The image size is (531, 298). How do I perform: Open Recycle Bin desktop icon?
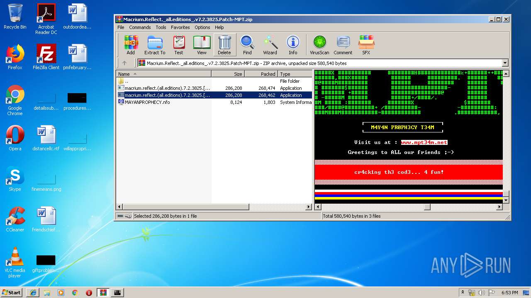click(15, 17)
